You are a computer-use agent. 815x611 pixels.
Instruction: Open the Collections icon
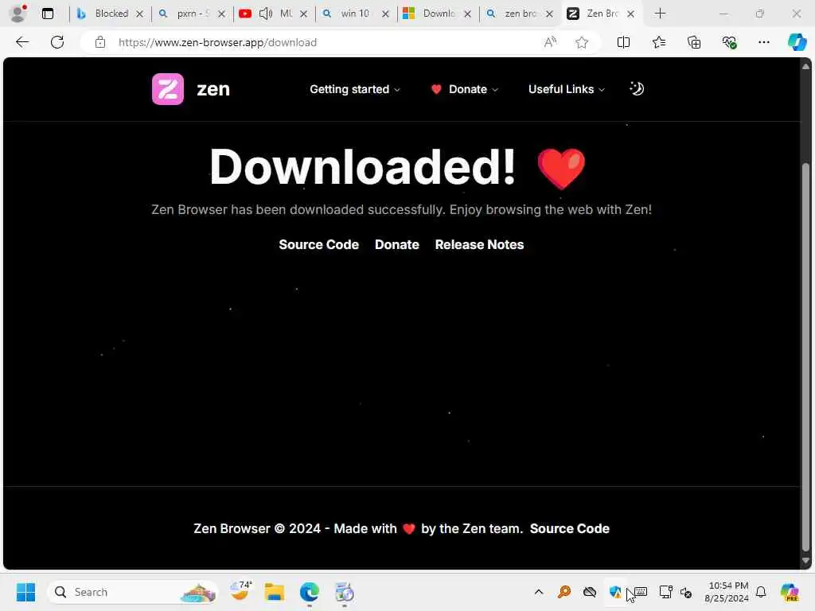[694, 42]
